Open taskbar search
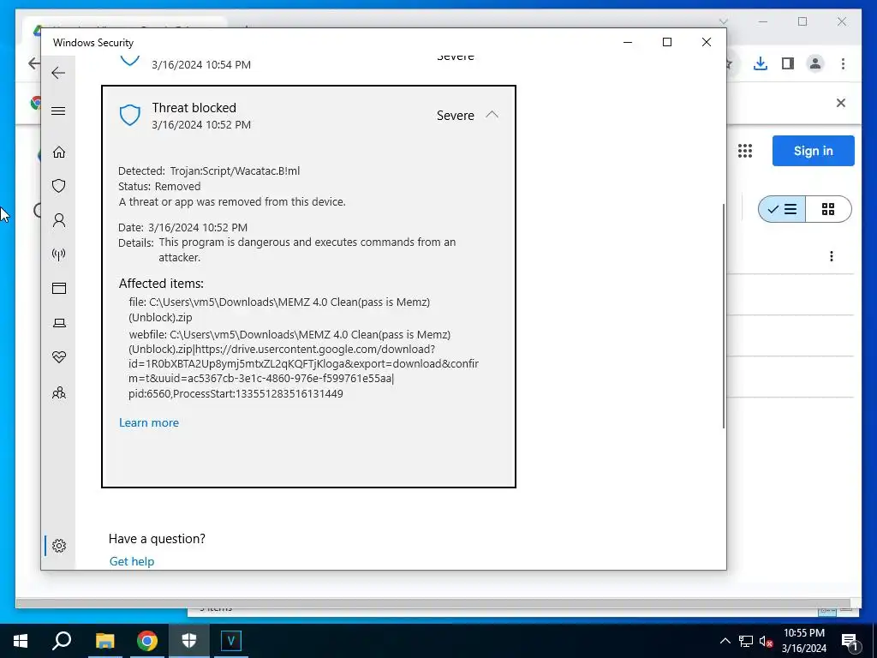877x658 pixels. [62, 641]
